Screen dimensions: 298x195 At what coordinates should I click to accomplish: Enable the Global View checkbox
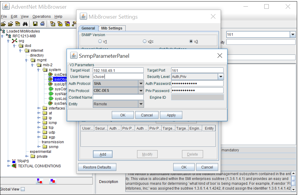click(23, 189)
